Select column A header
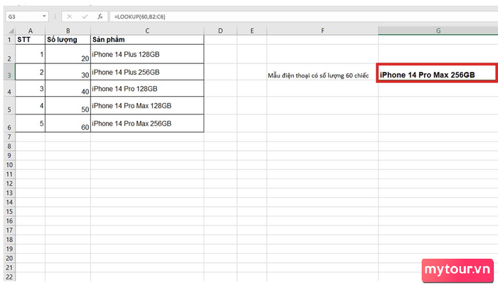 coord(31,31)
